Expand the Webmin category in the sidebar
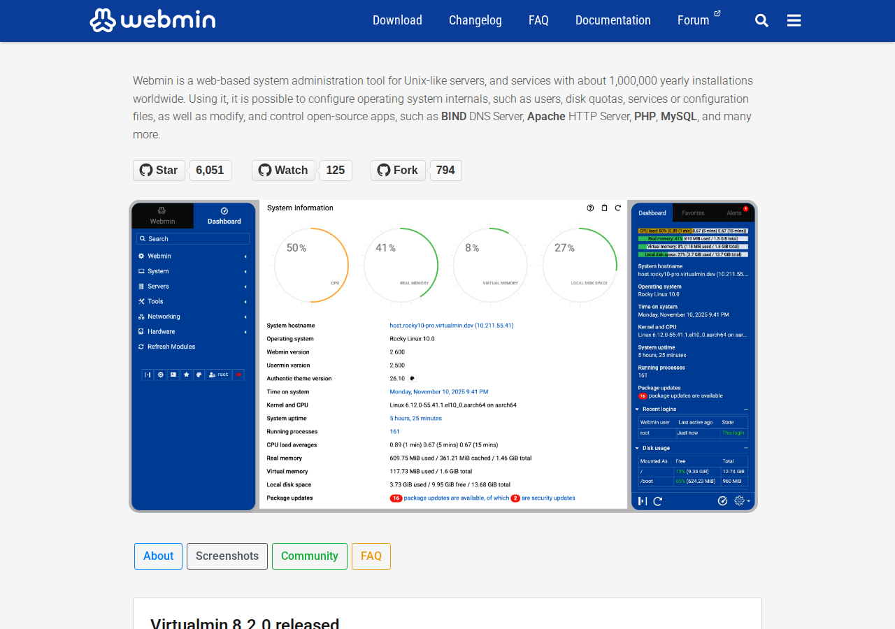Screen dimensions: 895x629 pos(193,256)
